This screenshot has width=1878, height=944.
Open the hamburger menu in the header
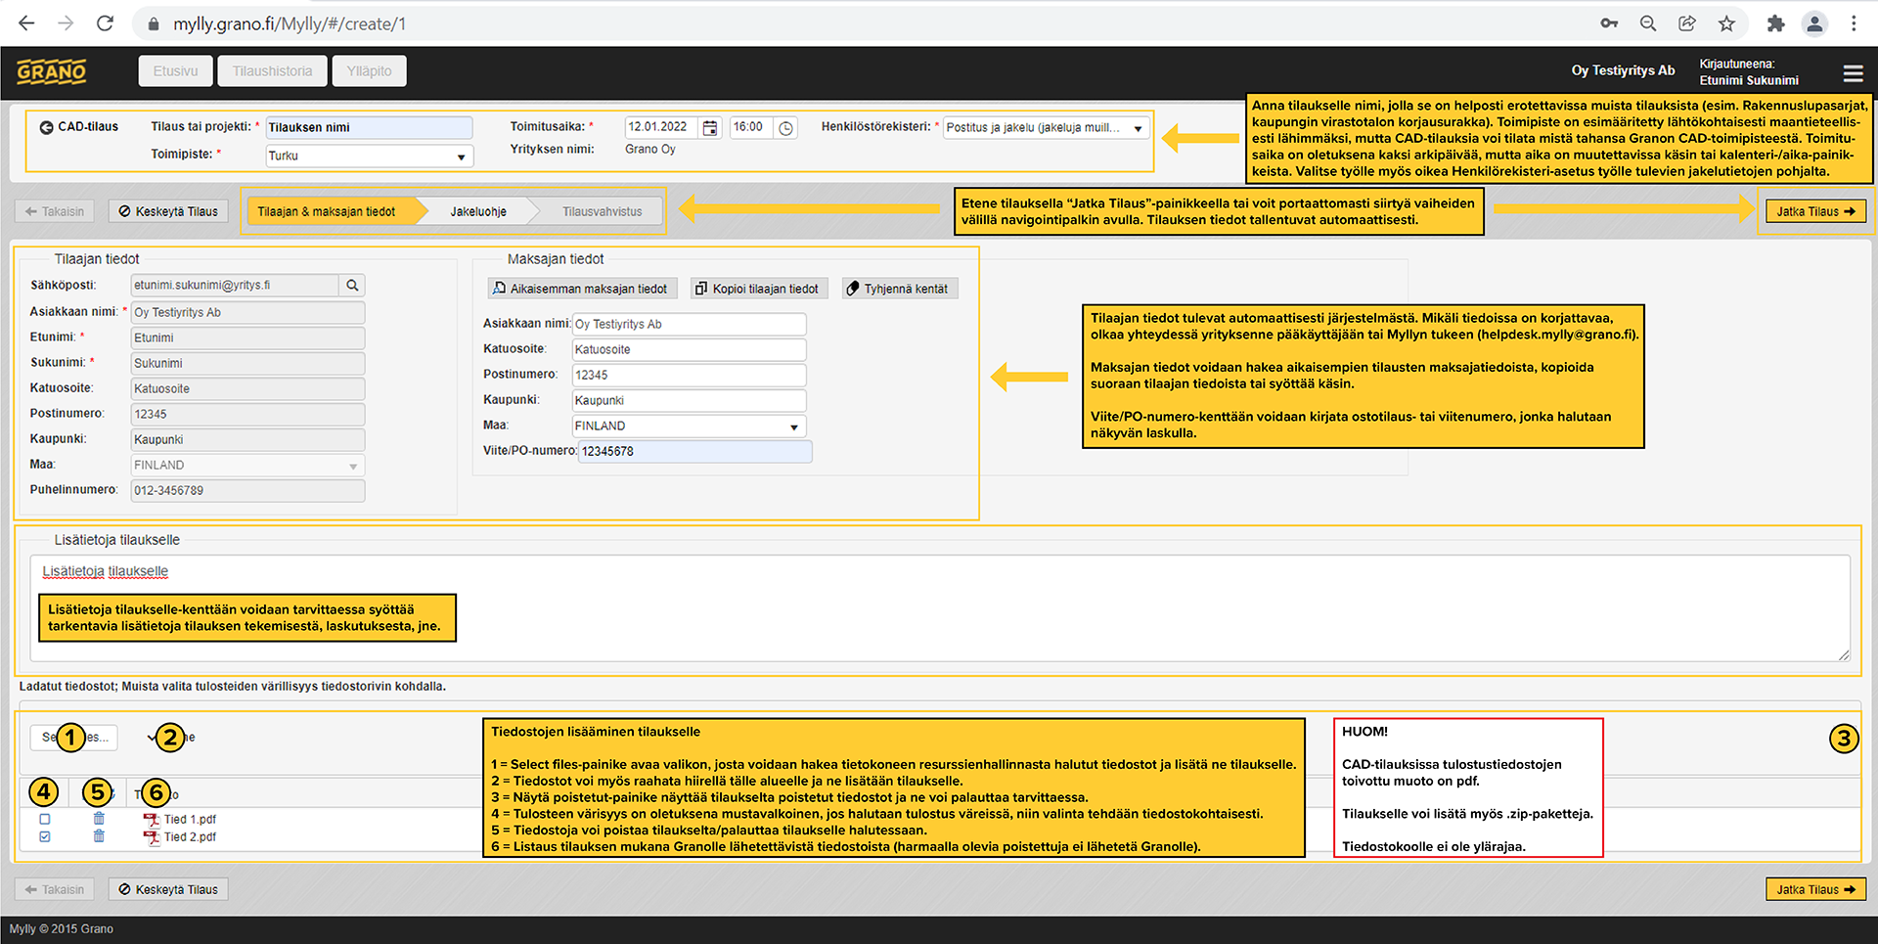pyautogui.click(x=1853, y=73)
